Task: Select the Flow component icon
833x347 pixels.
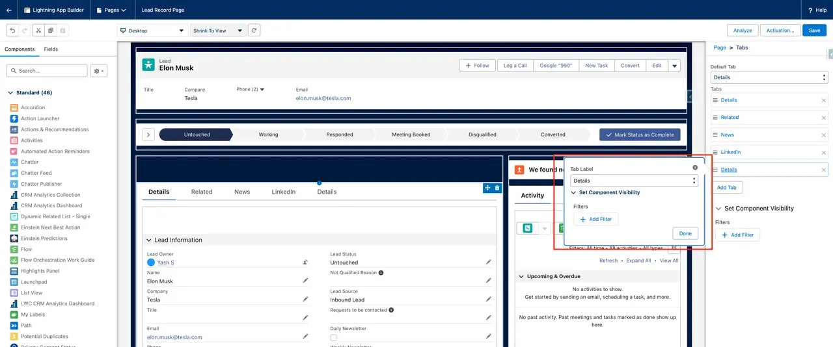Action: click(14, 250)
